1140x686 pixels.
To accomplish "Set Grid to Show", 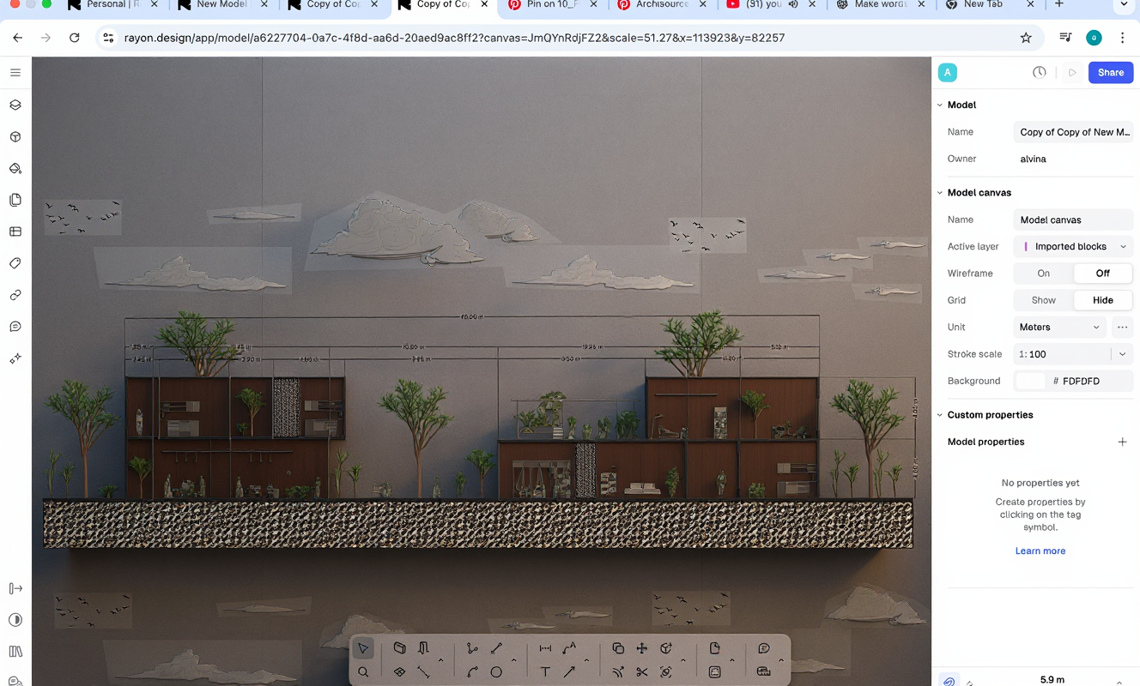I will coord(1043,300).
